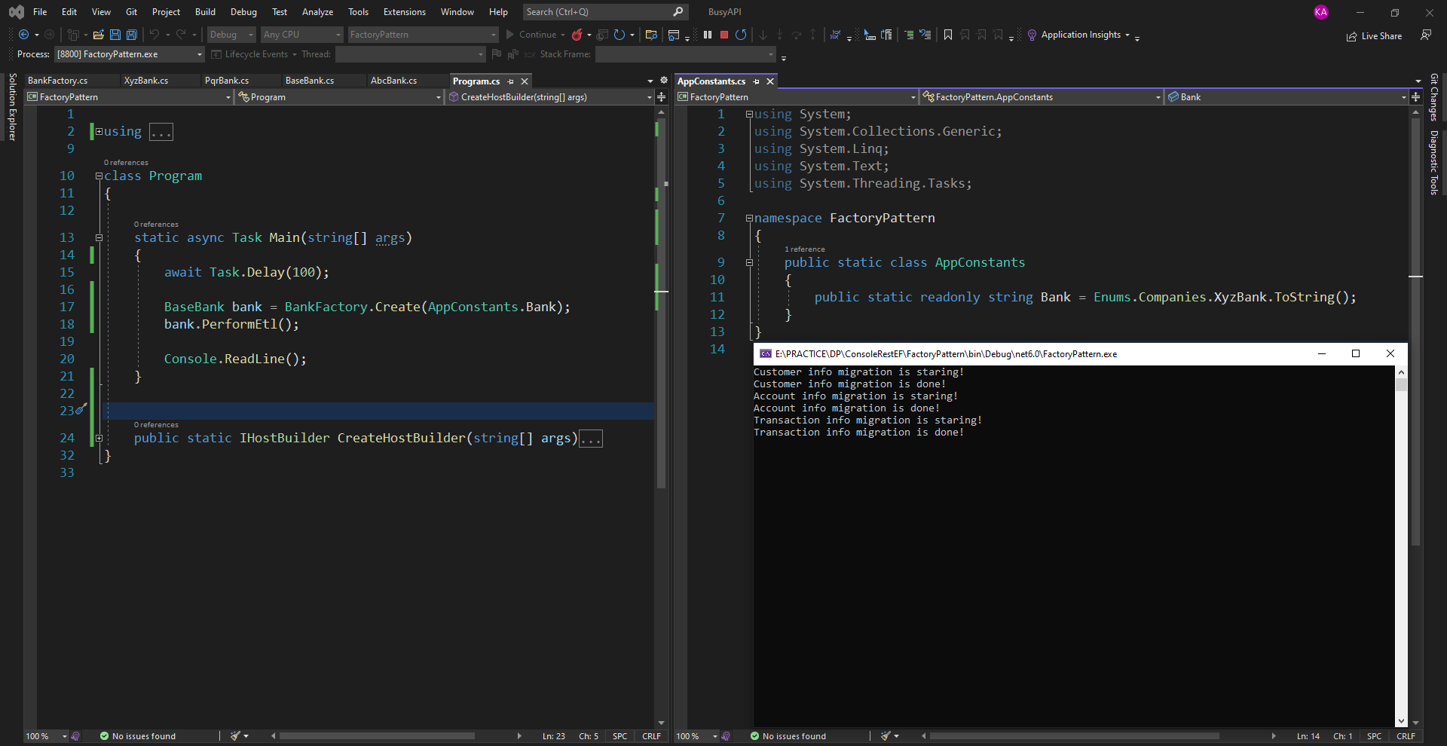This screenshot has height=746, width=1447.
Task: Click the Send Feedback icon
Action: tap(1426, 35)
